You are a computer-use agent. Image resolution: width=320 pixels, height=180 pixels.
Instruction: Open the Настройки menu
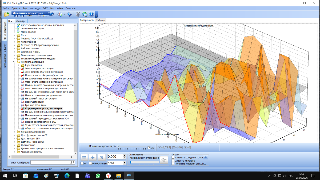57,9
